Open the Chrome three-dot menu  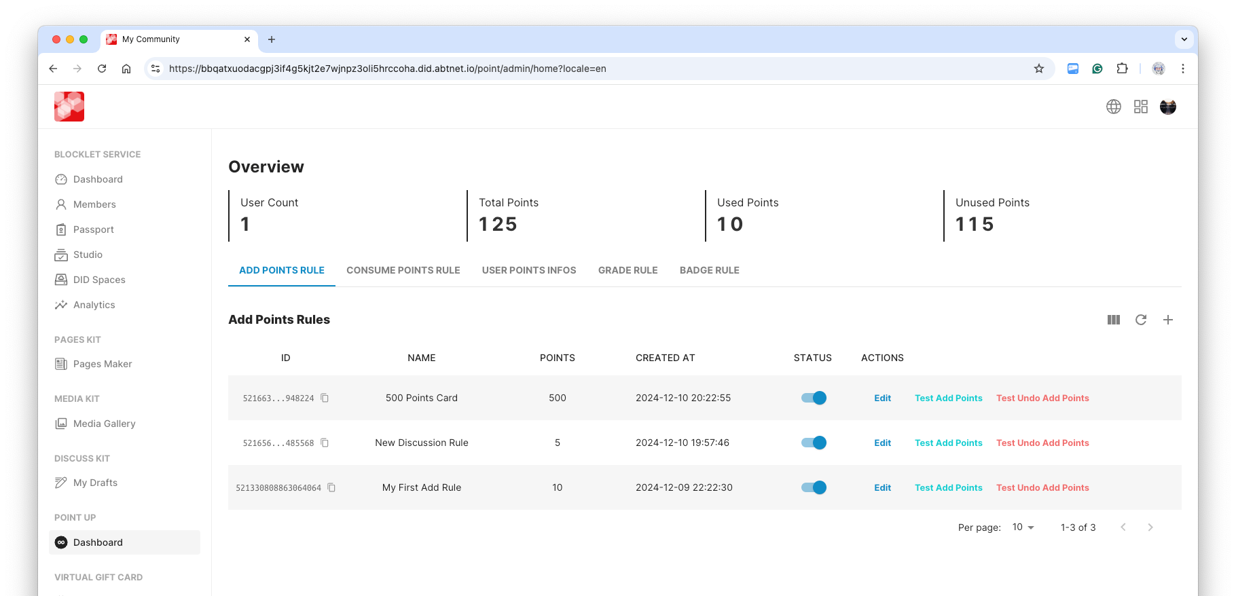pyautogui.click(x=1183, y=69)
